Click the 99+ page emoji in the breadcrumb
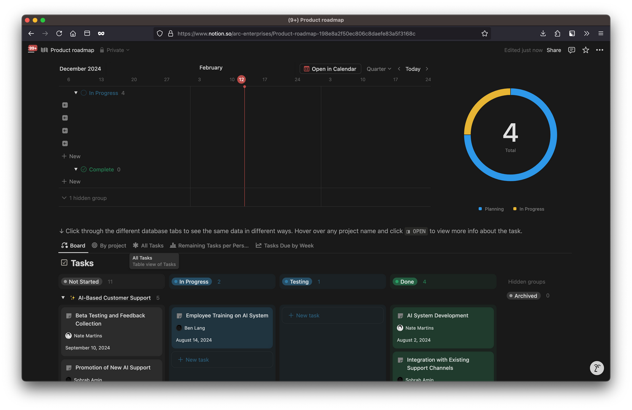The height and width of the screenshot is (410, 632). click(x=32, y=49)
